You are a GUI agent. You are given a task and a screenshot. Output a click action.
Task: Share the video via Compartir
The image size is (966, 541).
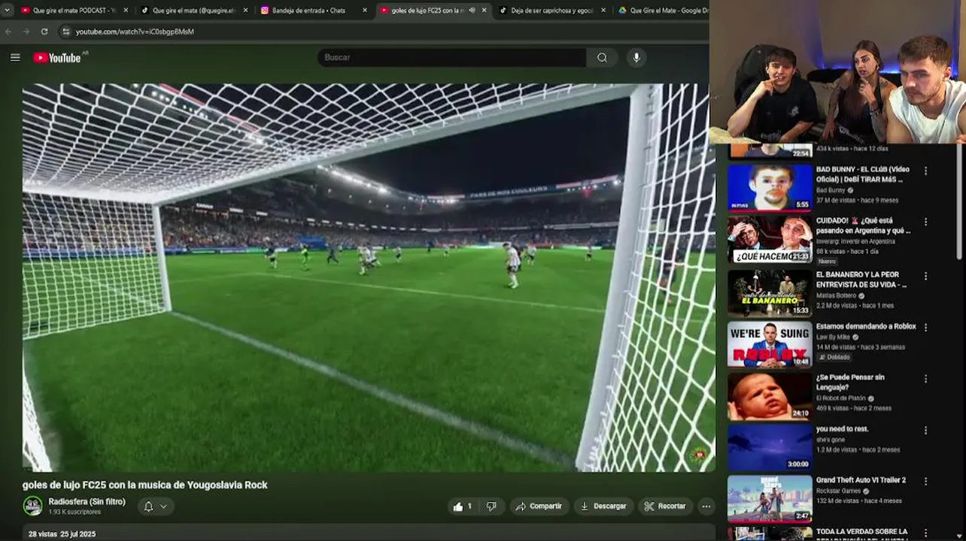pos(539,506)
